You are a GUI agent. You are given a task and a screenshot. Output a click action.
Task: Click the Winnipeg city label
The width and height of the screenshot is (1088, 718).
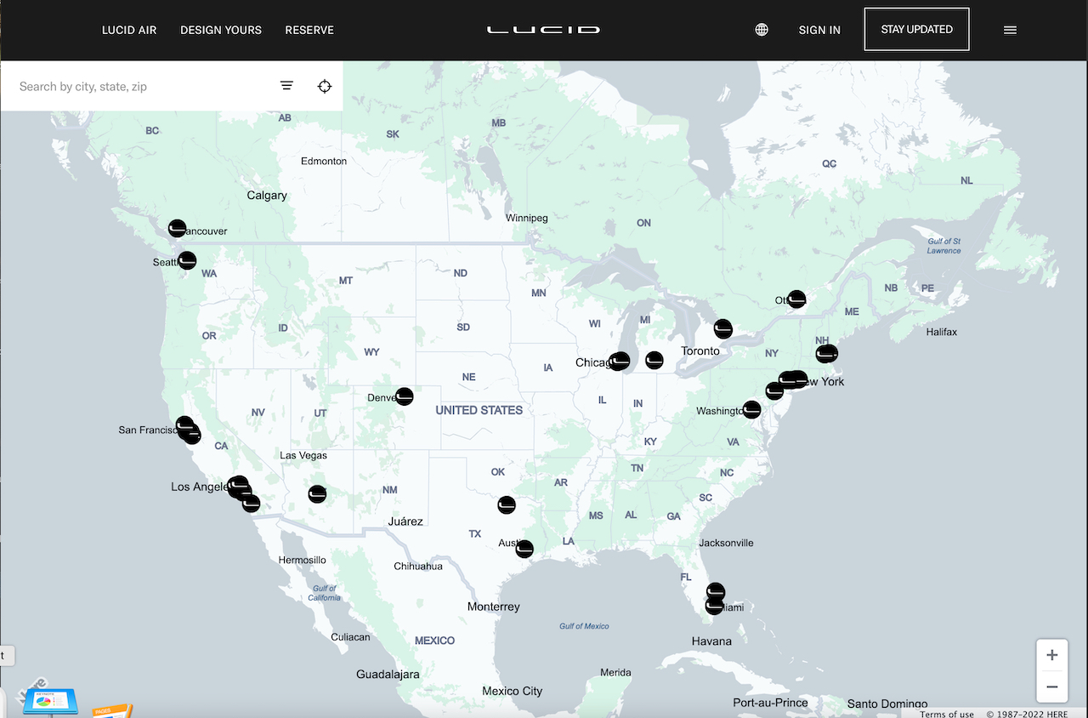pyautogui.click(x=527, y=218)
